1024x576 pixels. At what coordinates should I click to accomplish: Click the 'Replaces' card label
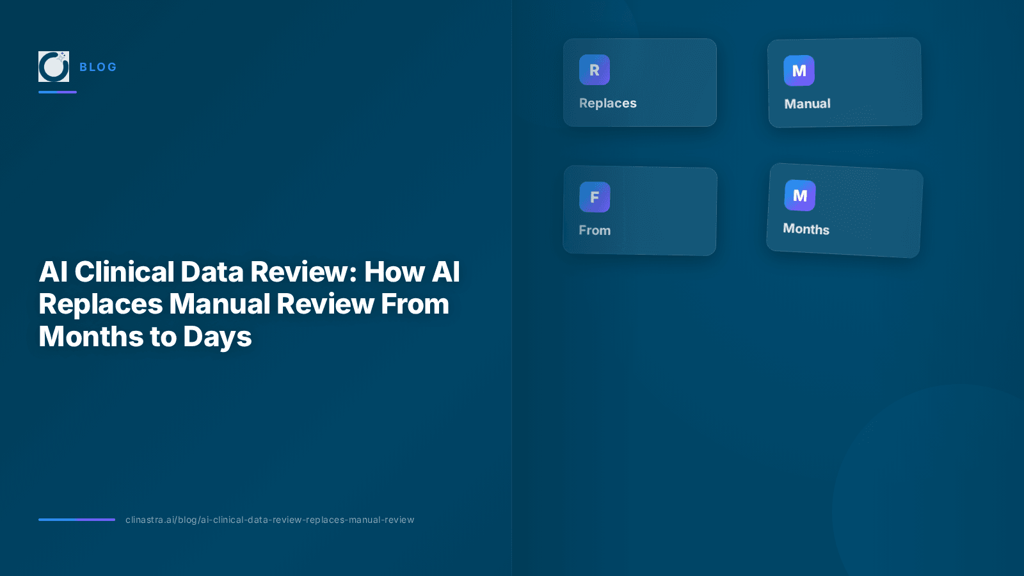pyautogui.click(x=608, y=103)
